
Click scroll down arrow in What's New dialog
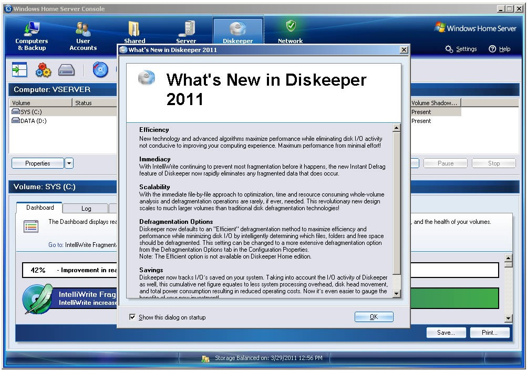tap(397, 294)
